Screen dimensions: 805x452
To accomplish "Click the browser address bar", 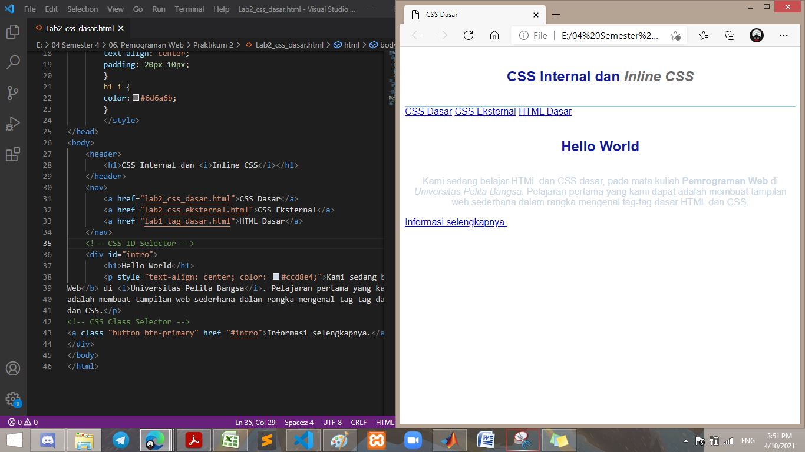I will point(598,35).
